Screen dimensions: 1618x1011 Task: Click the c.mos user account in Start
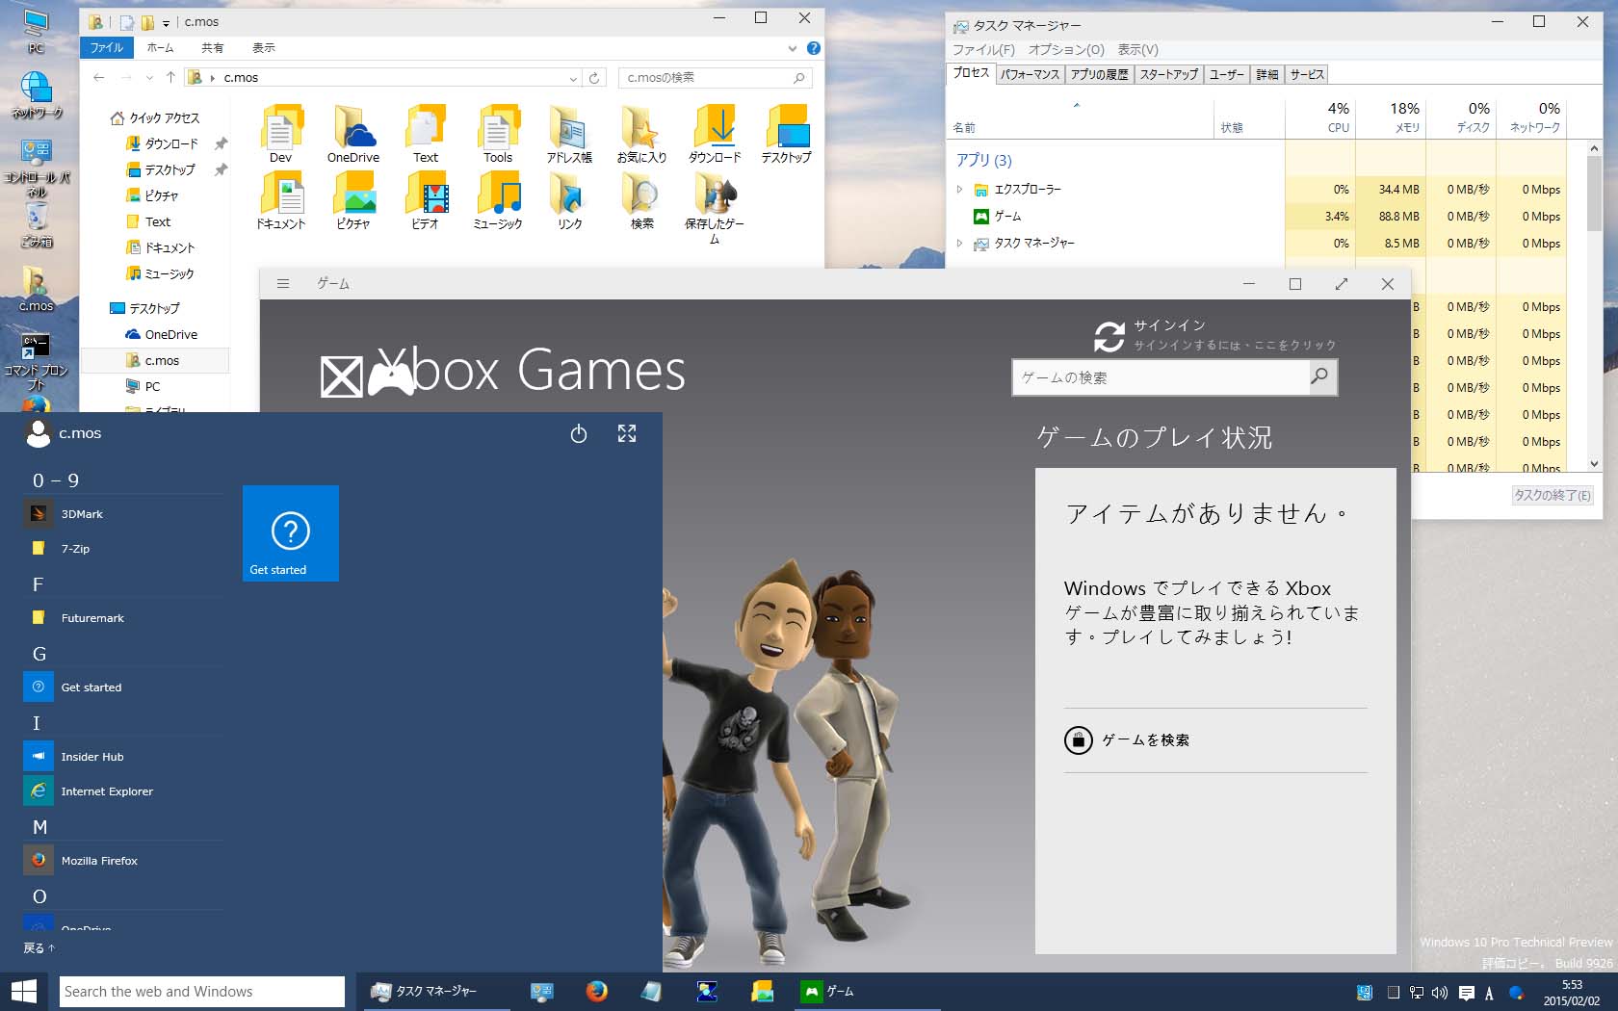pyautogui.click(x=64, y=434)
